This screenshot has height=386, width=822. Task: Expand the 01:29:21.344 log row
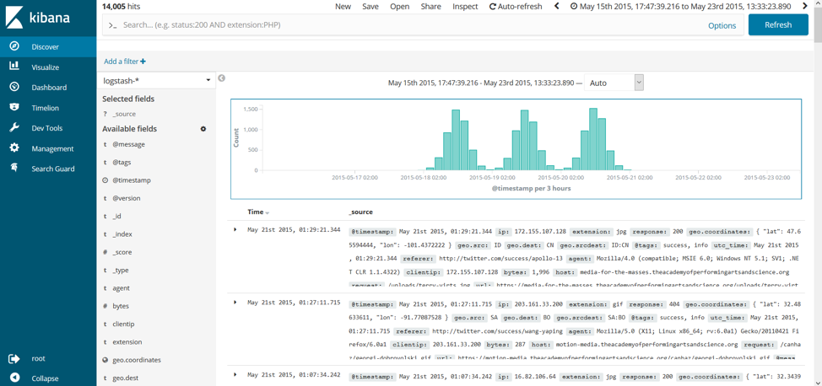tap(235, 230)
